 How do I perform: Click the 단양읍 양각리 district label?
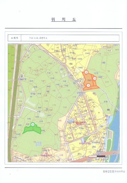coord(39,144)
